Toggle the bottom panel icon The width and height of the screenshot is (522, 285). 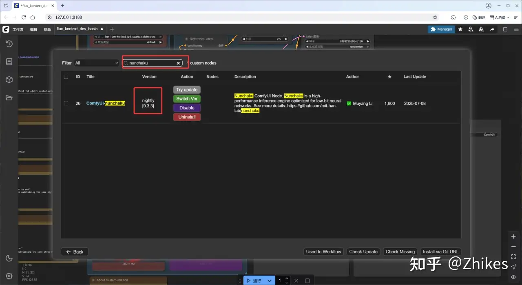505,29
